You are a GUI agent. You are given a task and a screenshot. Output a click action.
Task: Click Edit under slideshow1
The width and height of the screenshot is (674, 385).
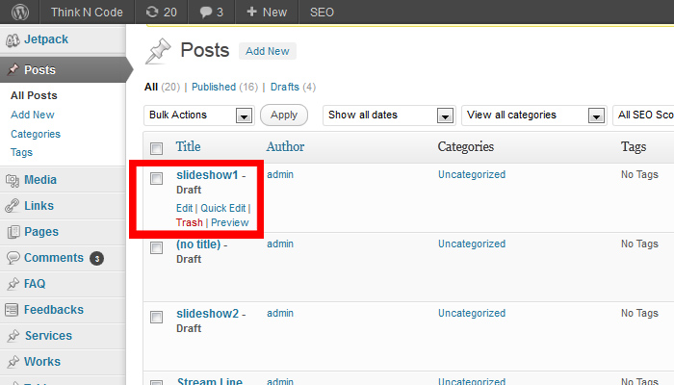185,209
